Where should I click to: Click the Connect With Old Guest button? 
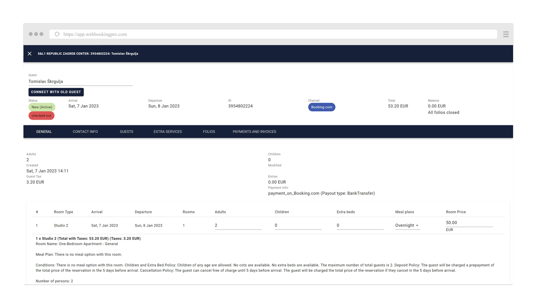click(x=56, y=92)
